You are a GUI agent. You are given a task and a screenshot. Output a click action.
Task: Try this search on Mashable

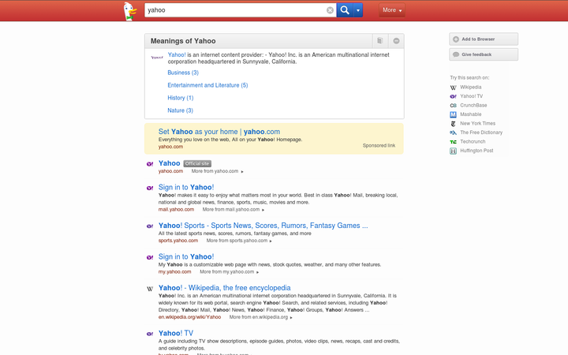(470, 114)
